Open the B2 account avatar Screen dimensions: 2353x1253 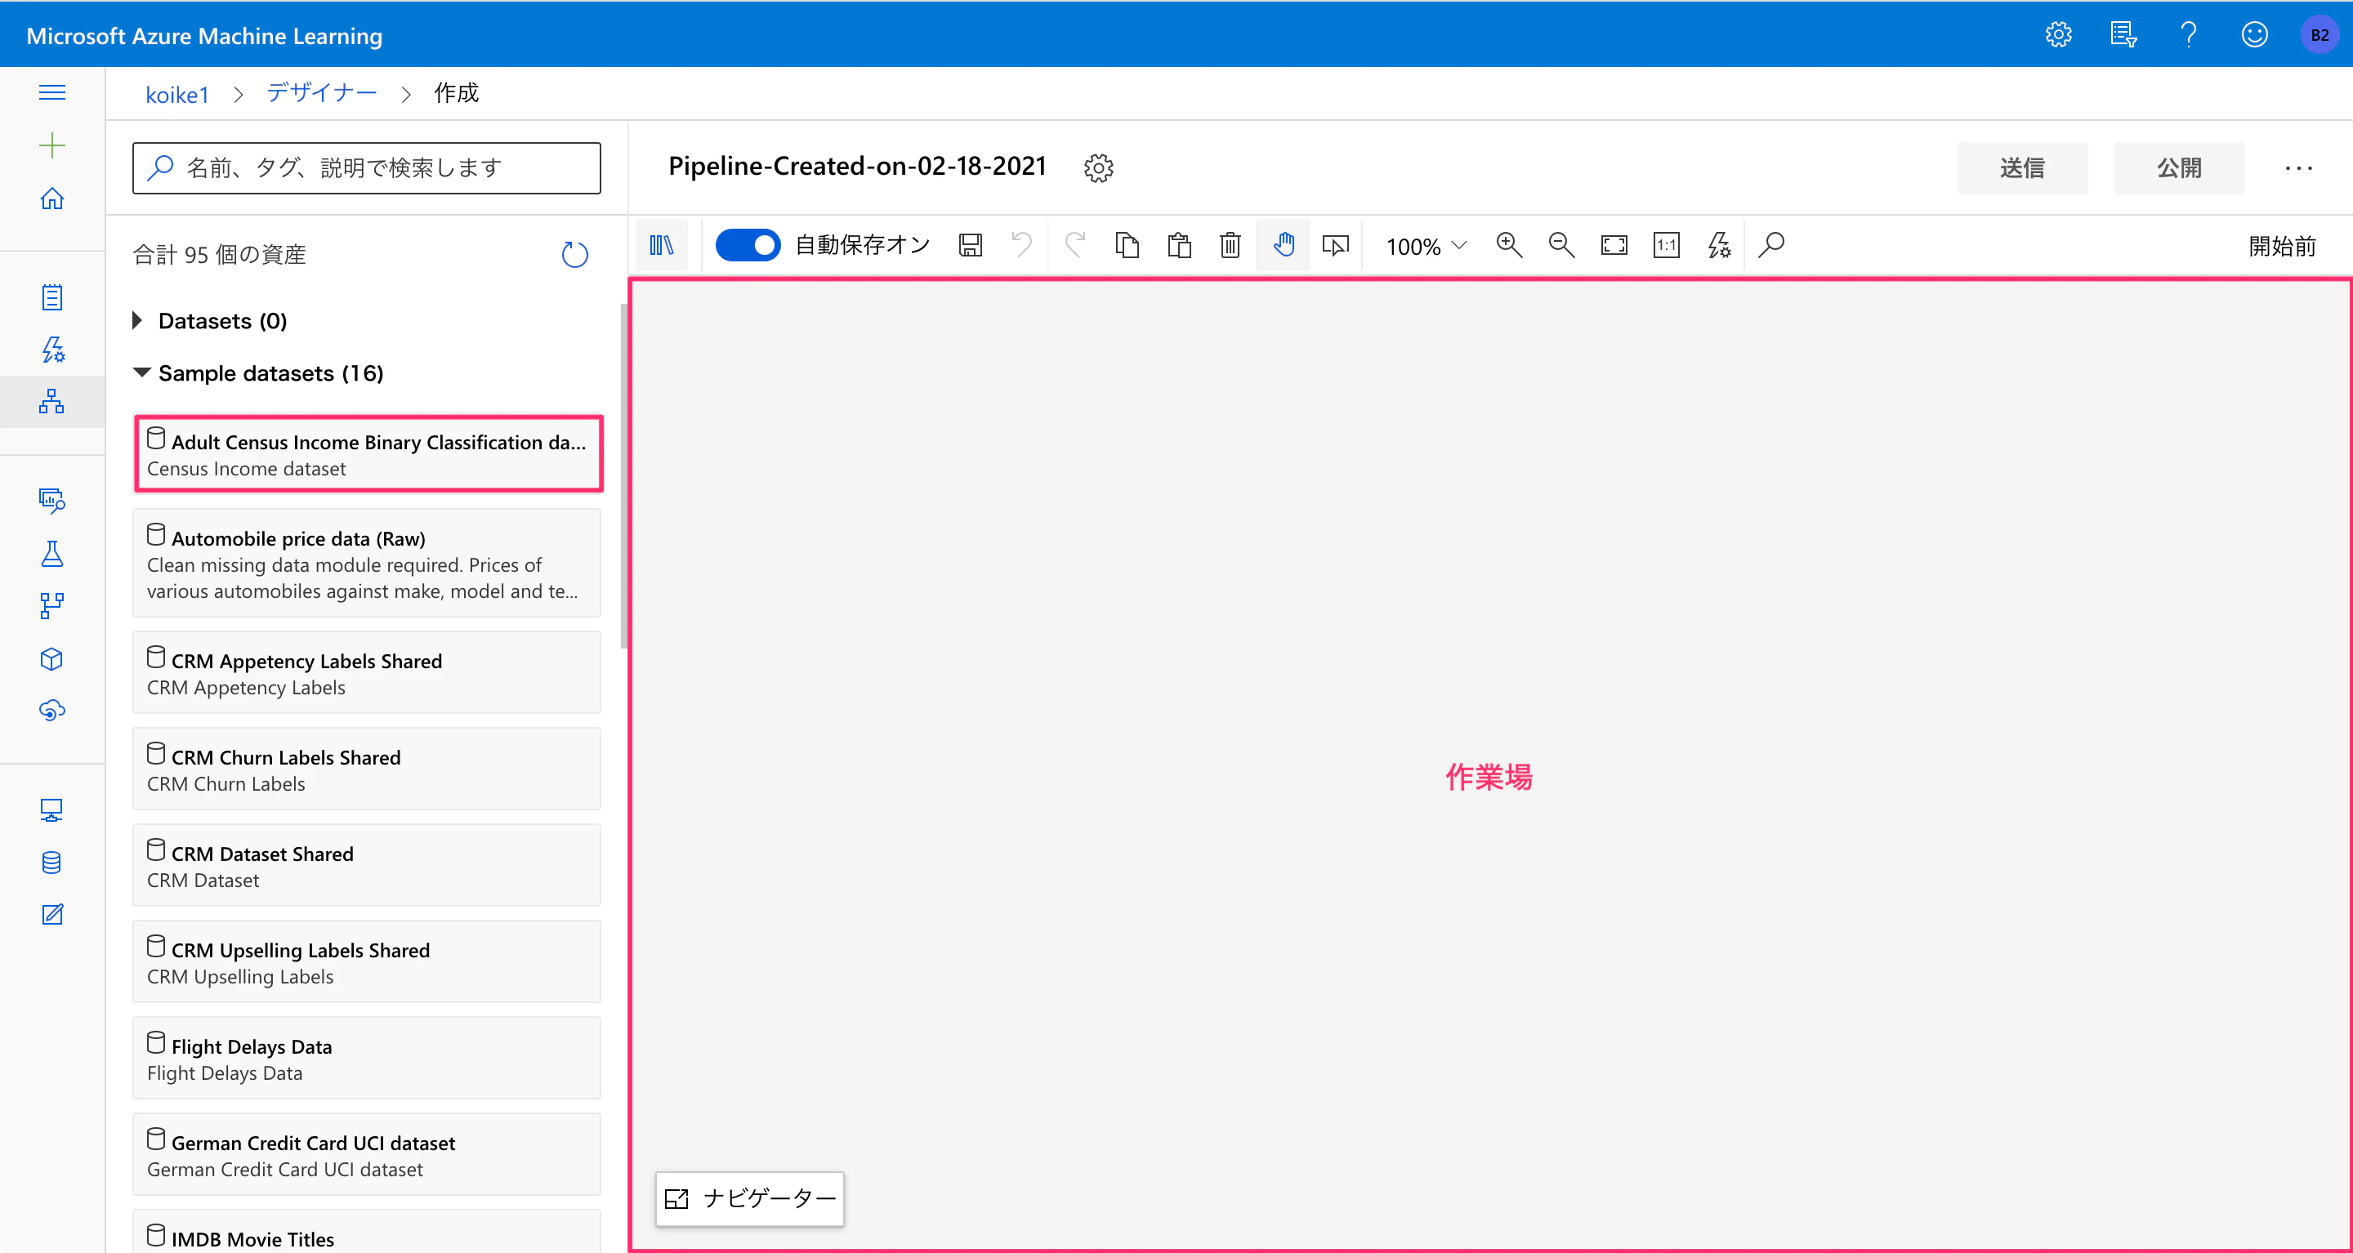[2320, 36]
